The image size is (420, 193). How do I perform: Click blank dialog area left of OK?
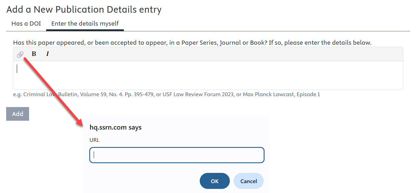click(144, 181)
